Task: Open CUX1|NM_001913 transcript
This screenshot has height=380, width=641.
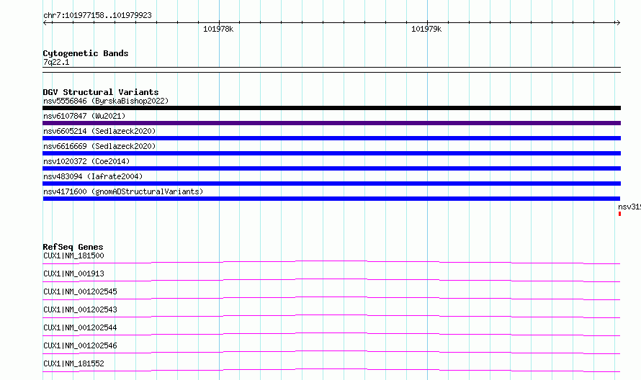Action: pyautogui.click(x=73, y=273)
